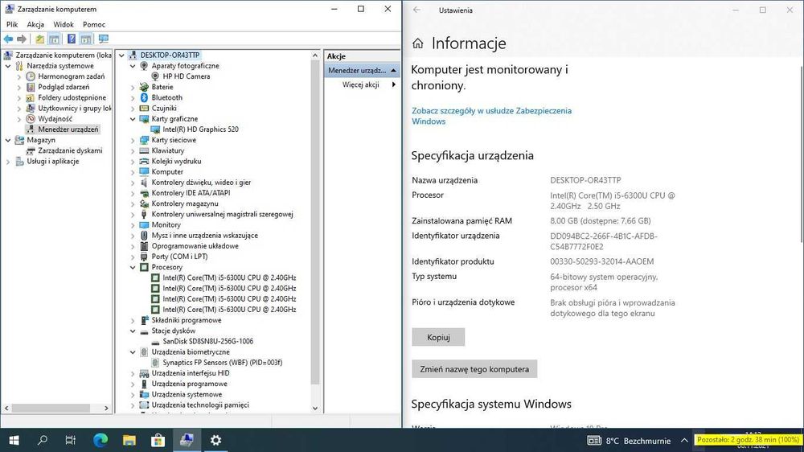Click the Bluetooth device category icon
The width and height of the screenshot is (804, 452).
(144, 97)
